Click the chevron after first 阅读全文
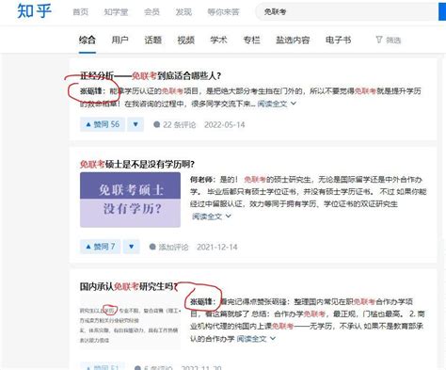This screenshot has height=370, width=446. pyautogui.click(x=294, y=104)
